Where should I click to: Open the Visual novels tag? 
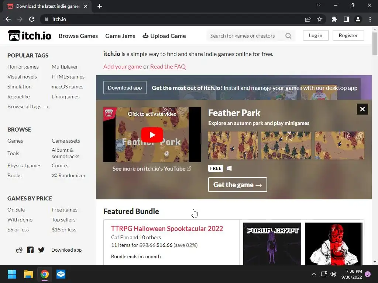(x=22, y=77)
